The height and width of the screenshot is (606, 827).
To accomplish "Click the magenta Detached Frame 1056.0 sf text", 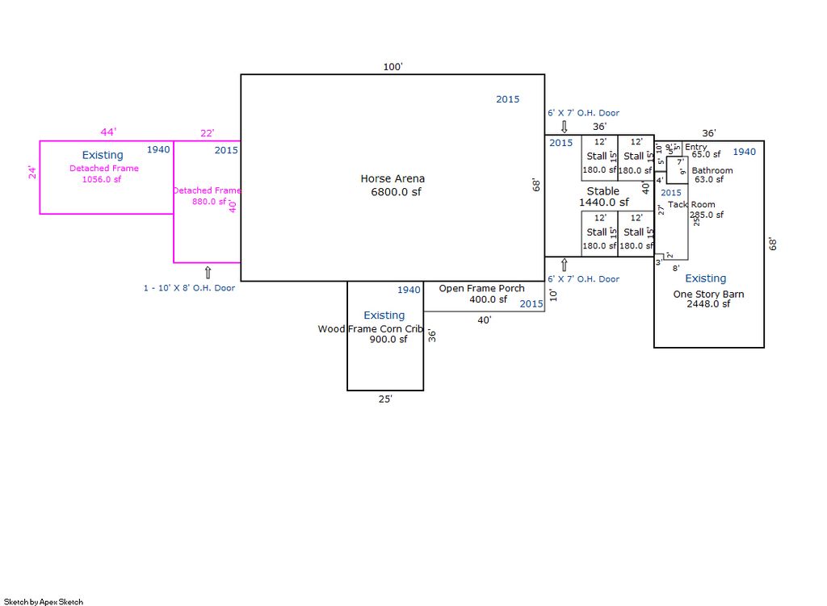I will [x=103, y=173].
